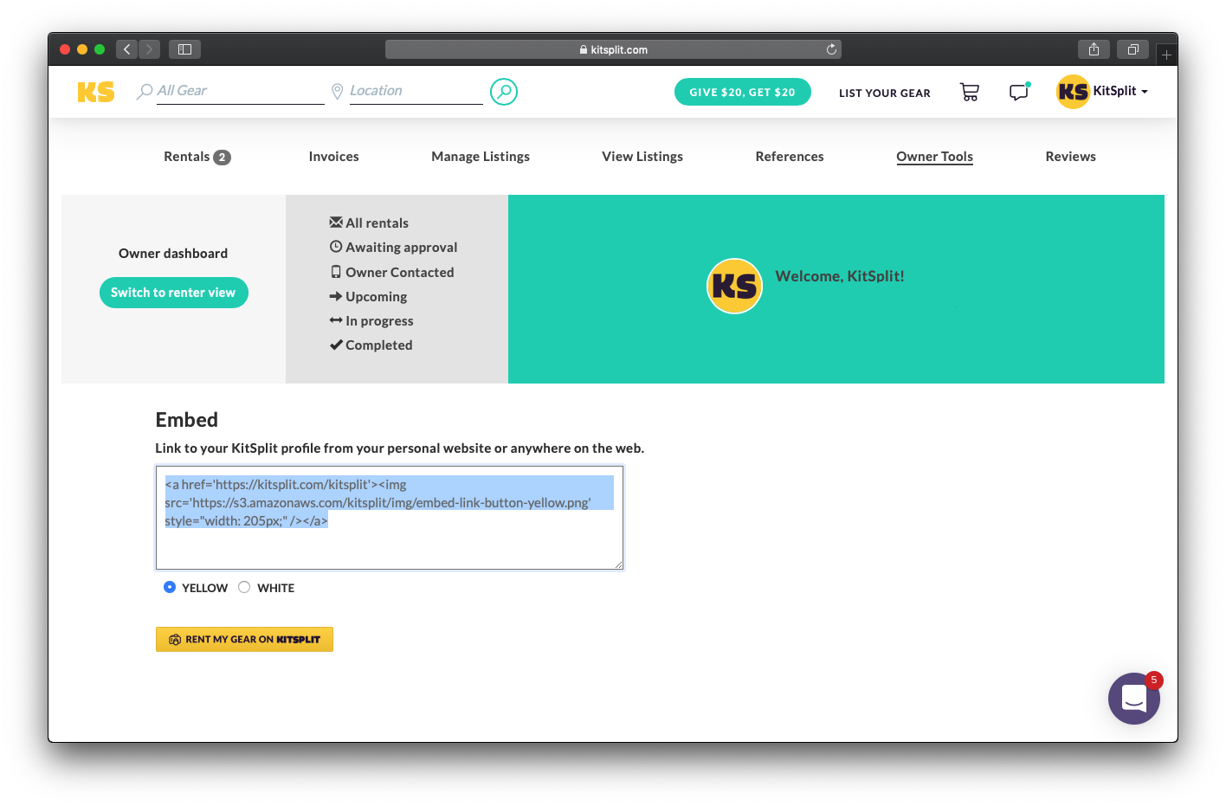Open the purple support chat widget
Image resolution: width=1226 pixels, height=806 pixels.
point(1133,698)
